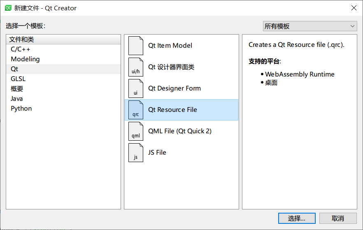Select the Qt category
Viewport: 363px width, 230px height.
[63, 69]
